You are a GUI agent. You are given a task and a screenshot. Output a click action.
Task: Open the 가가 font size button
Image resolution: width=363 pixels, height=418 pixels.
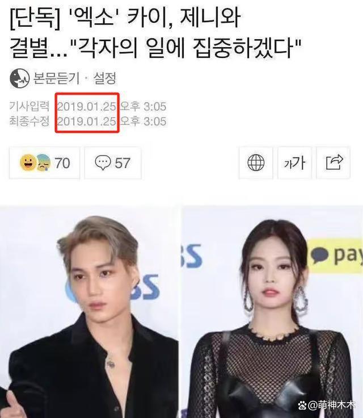(x=294, y=162)
